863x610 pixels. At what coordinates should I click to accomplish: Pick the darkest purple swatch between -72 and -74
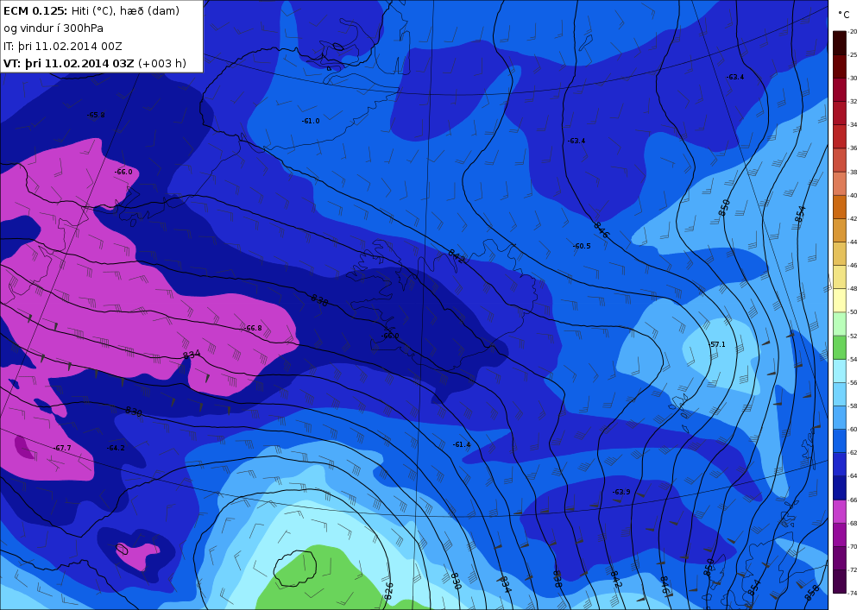click(840, 581)
